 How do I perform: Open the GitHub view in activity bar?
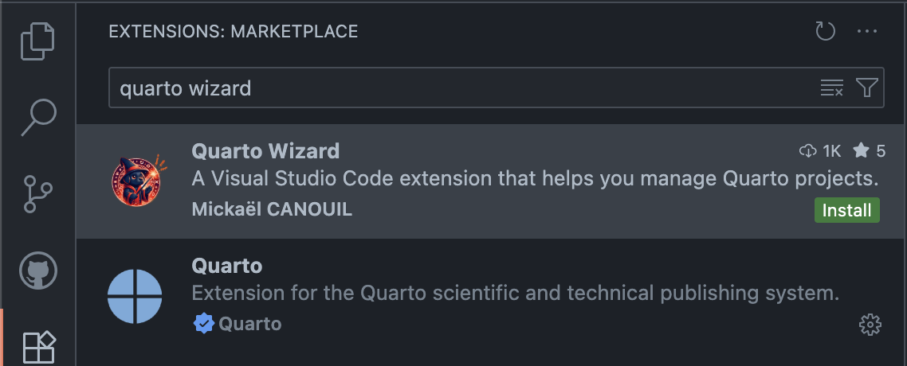coord(37,271)
